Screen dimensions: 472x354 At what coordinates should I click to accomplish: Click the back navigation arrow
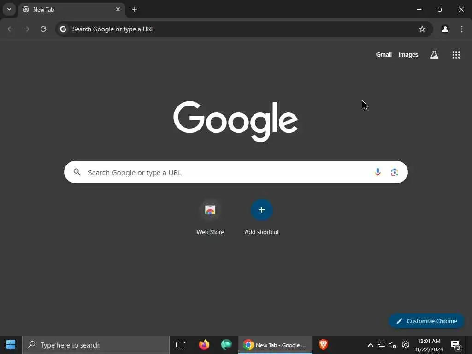click(x=10, y=29)
